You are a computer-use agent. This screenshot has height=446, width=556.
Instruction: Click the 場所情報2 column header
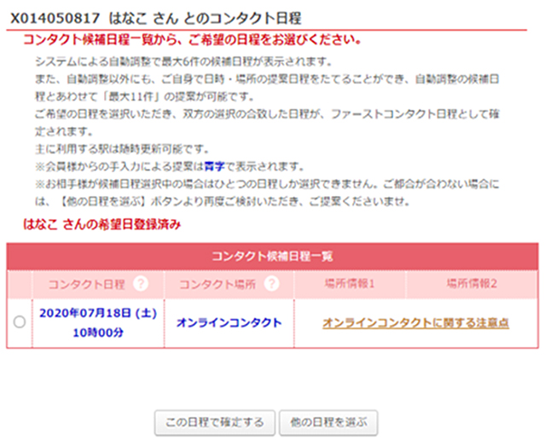coord(472,284)
